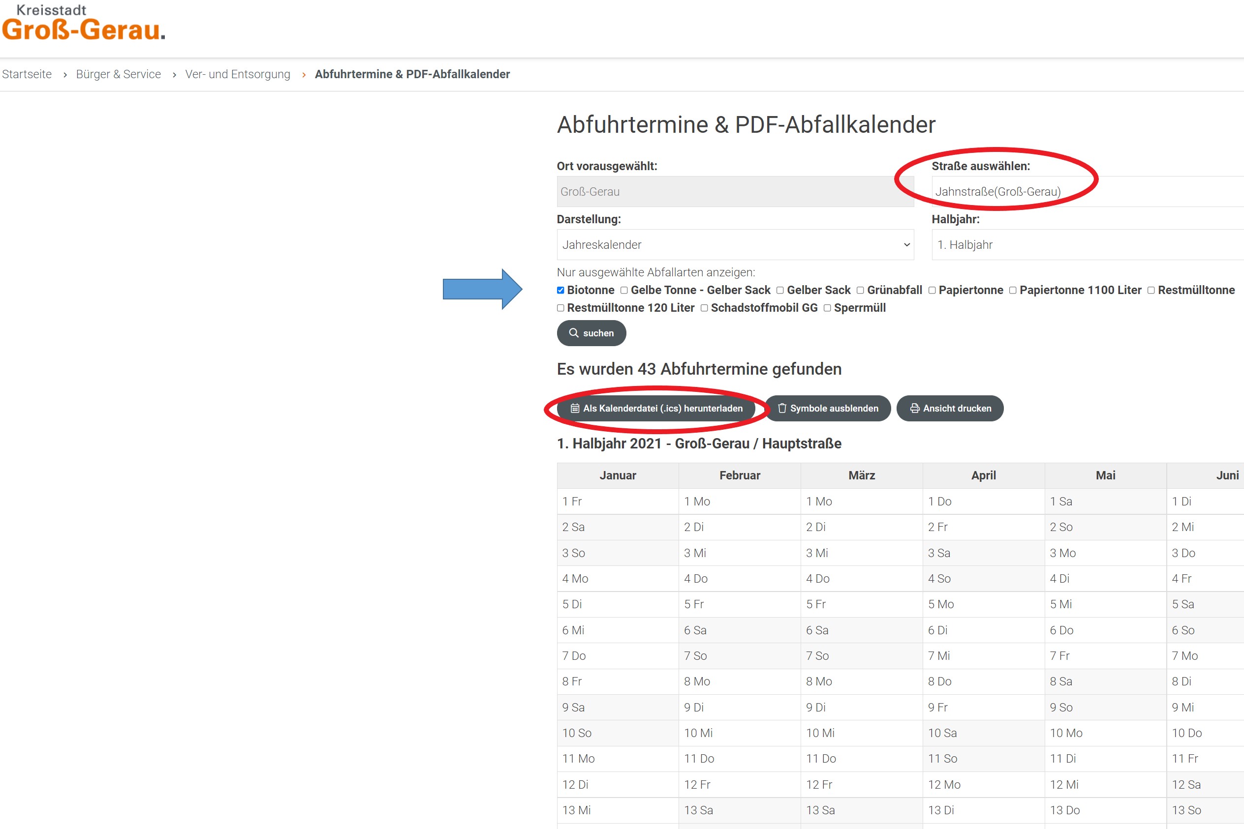Check the Sperrmüll checkbox
1244x829 pixels.
(827, 308)
